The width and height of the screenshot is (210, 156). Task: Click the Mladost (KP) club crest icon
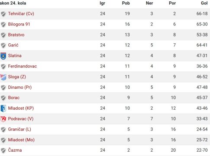[3, 108]
